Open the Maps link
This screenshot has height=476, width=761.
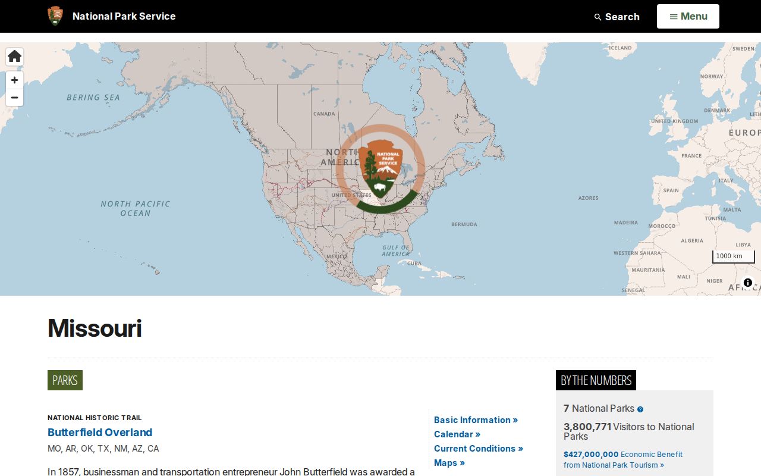click(x=449, y=463)
